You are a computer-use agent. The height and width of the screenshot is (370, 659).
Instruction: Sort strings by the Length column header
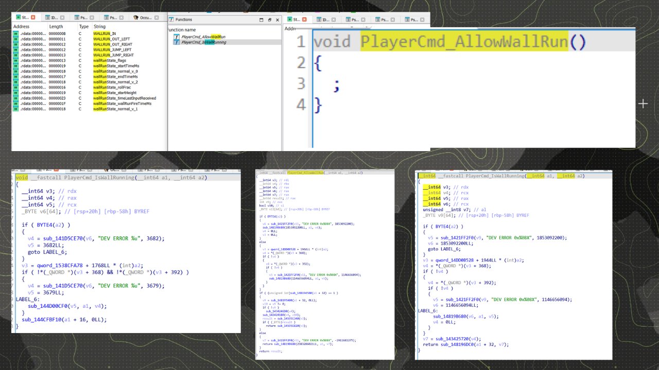tap(56, 26)
